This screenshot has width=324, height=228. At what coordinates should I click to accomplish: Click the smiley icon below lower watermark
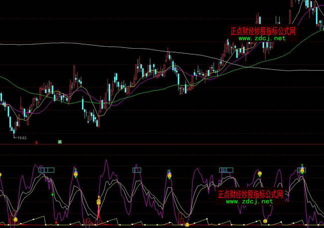[265, 221]
